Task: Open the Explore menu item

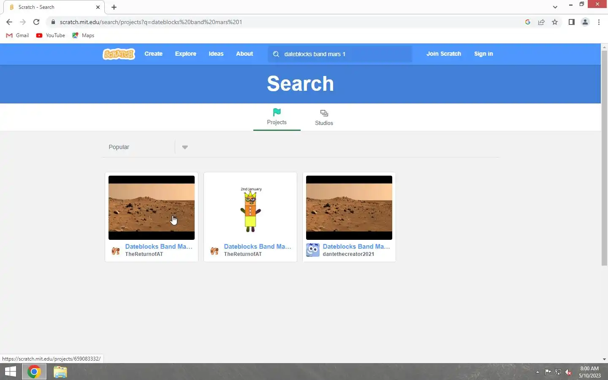Action: pyautogui.click(x=186, y=54)
